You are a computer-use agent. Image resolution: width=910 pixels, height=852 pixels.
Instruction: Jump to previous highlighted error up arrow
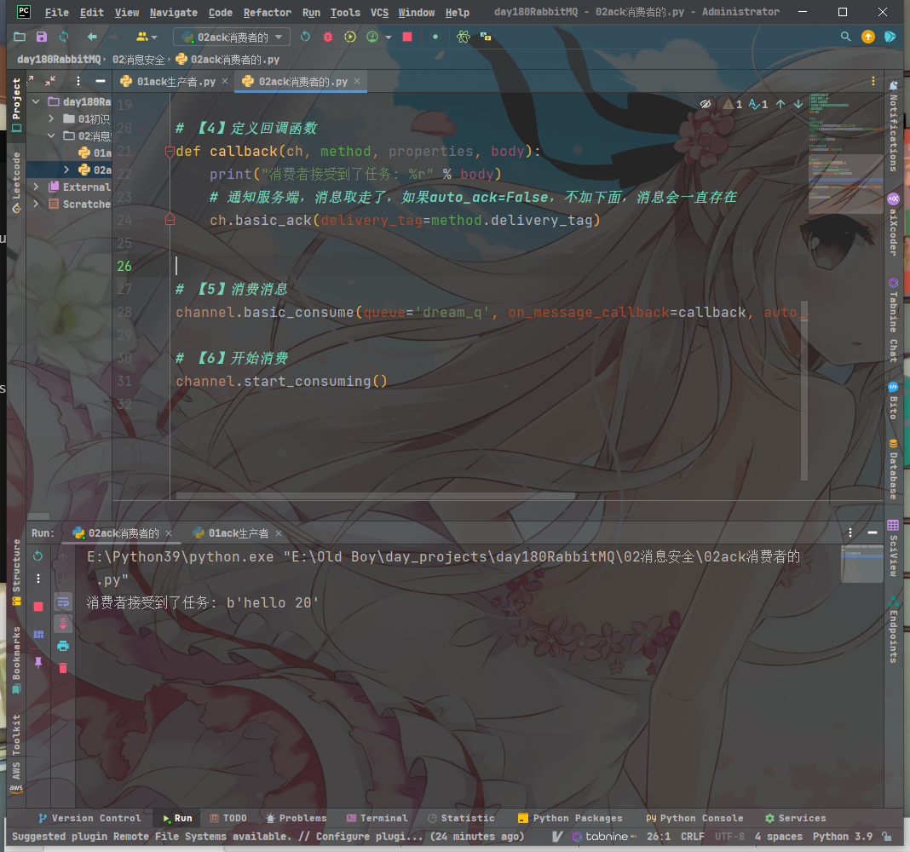point(780,104)
